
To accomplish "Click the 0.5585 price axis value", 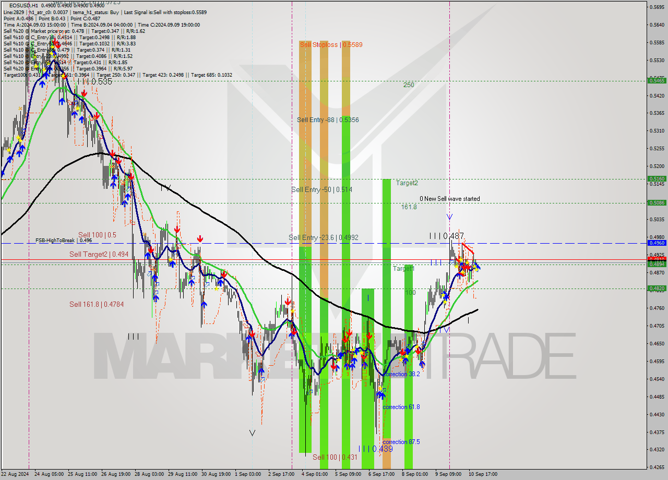I will click(657, 42).
